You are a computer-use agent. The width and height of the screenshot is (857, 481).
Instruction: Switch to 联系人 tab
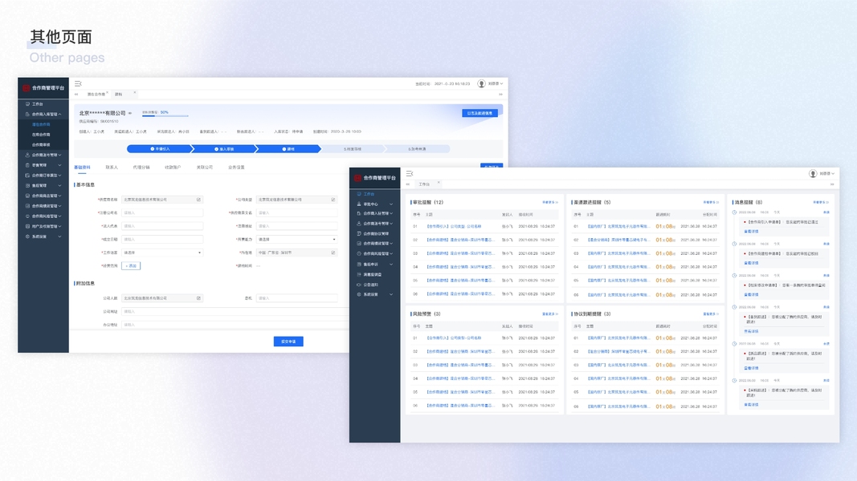112,168
